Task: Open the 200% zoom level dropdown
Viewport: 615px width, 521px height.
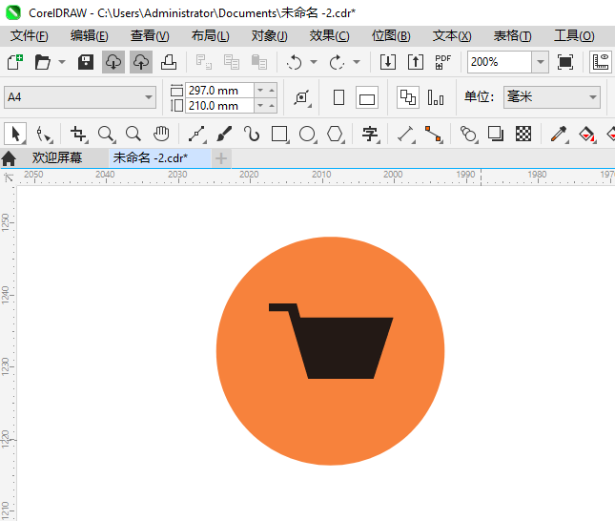Action: (541, 62)
